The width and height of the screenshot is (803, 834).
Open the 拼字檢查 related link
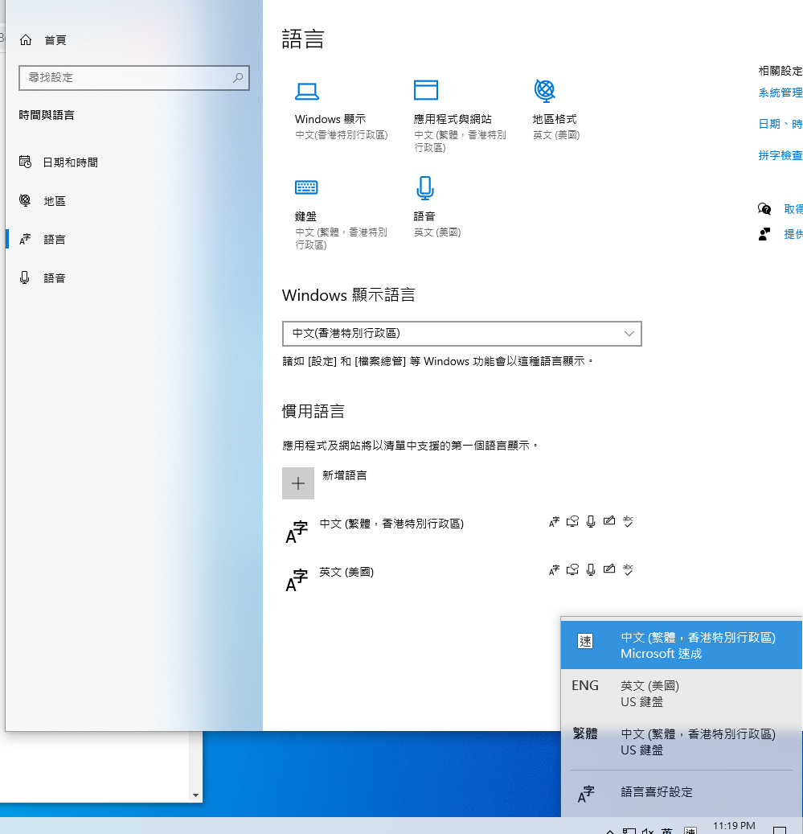click(780, 155)
